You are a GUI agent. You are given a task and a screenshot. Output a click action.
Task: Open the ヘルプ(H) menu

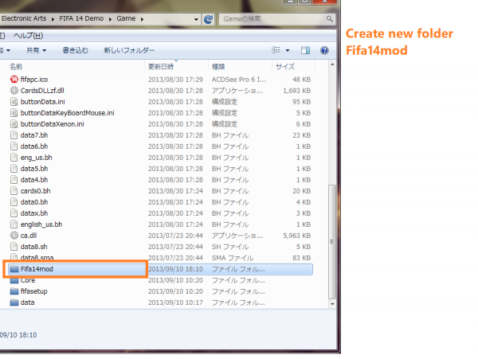point(23,35)
